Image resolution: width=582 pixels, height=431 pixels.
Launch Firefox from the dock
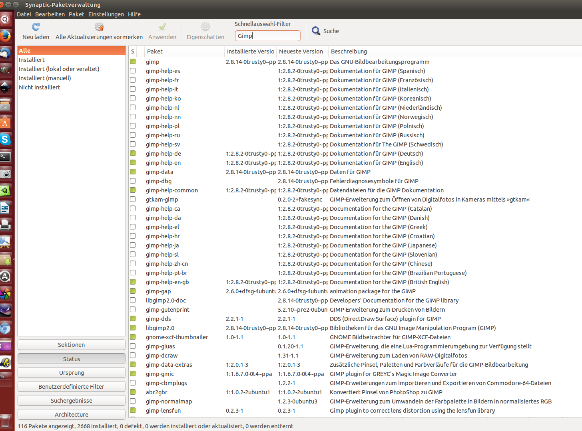5,36
